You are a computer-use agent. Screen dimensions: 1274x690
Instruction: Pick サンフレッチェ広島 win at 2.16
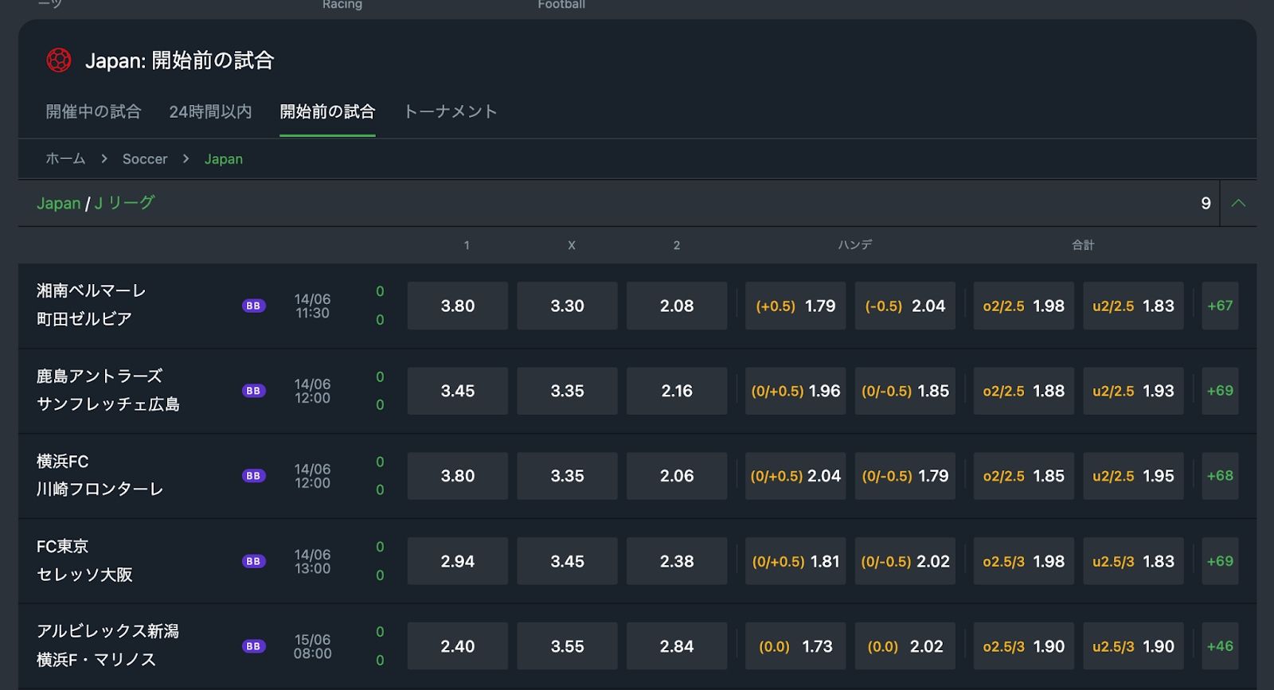[x=677, y=391]
